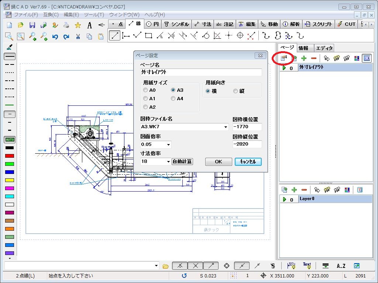Viewport: 378px width, 283px height.
Task: Delete page with the red minus
Action: [314, 58]
